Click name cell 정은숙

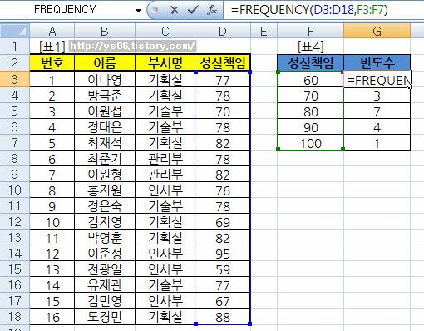(x=105, y=206)
